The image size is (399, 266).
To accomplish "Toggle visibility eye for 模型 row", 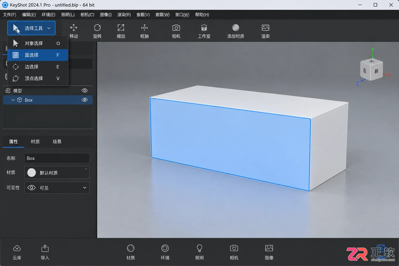I will (x=85, y=90).
